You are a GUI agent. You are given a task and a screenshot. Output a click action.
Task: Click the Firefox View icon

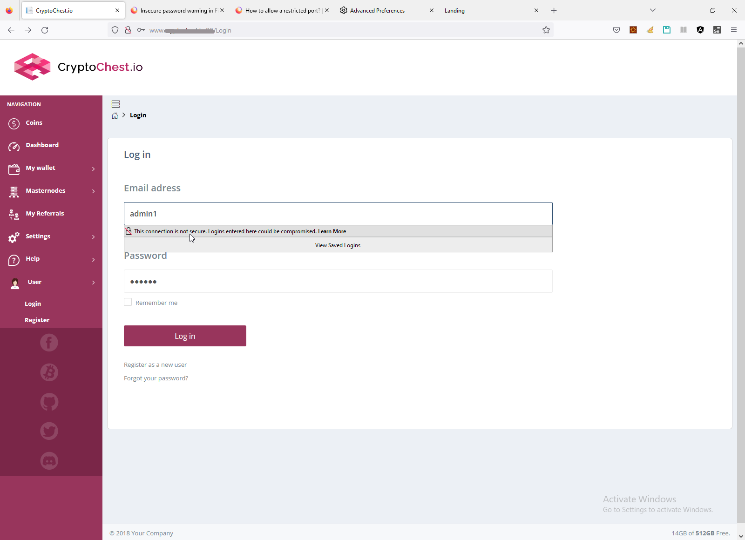[x=9, y=10]
